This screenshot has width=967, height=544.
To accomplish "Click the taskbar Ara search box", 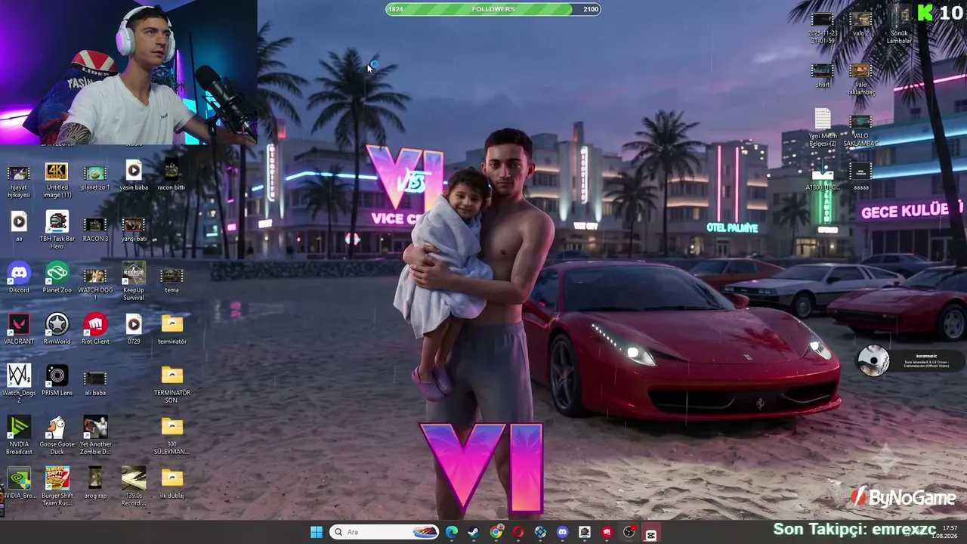I will tap(385, 532).
